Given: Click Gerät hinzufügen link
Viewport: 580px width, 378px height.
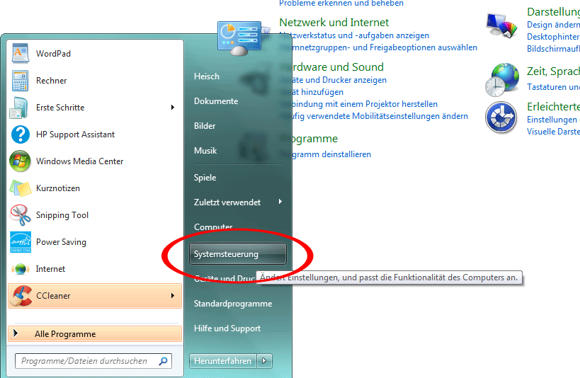Looking at the screenshot, I should 312,92.
